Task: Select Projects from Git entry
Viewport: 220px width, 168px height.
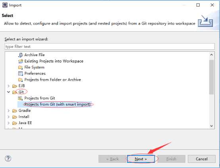Action: click(40, 98)
